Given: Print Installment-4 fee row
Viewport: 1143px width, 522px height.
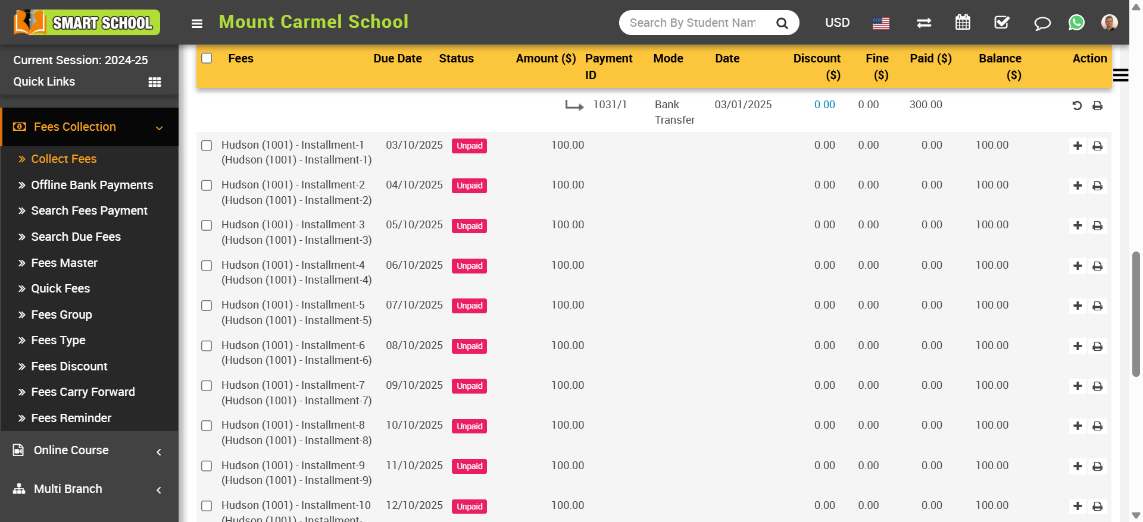Looking at the screenshot, I should coord(1098,266).
